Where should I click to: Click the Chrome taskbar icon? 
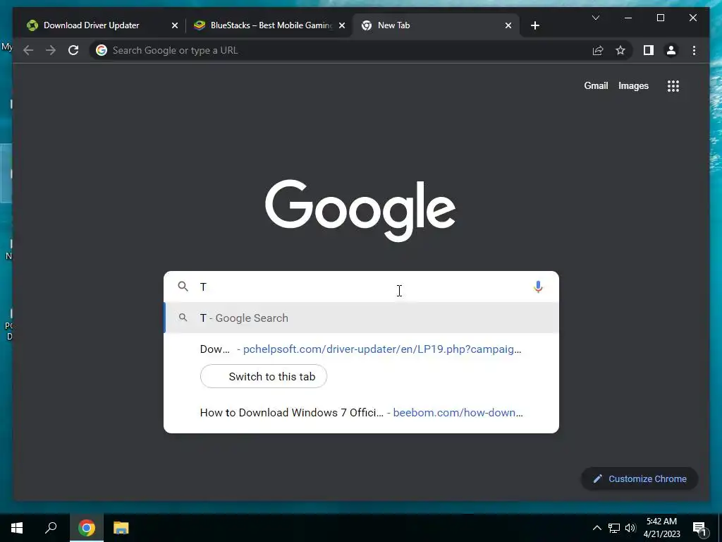click(86, 528)
